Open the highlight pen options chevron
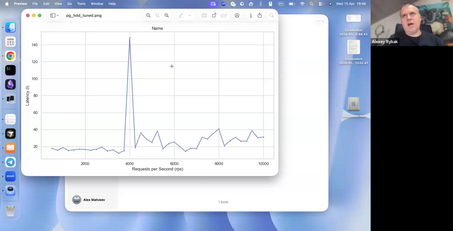This screenshot has width=453, height=231. 190,15
